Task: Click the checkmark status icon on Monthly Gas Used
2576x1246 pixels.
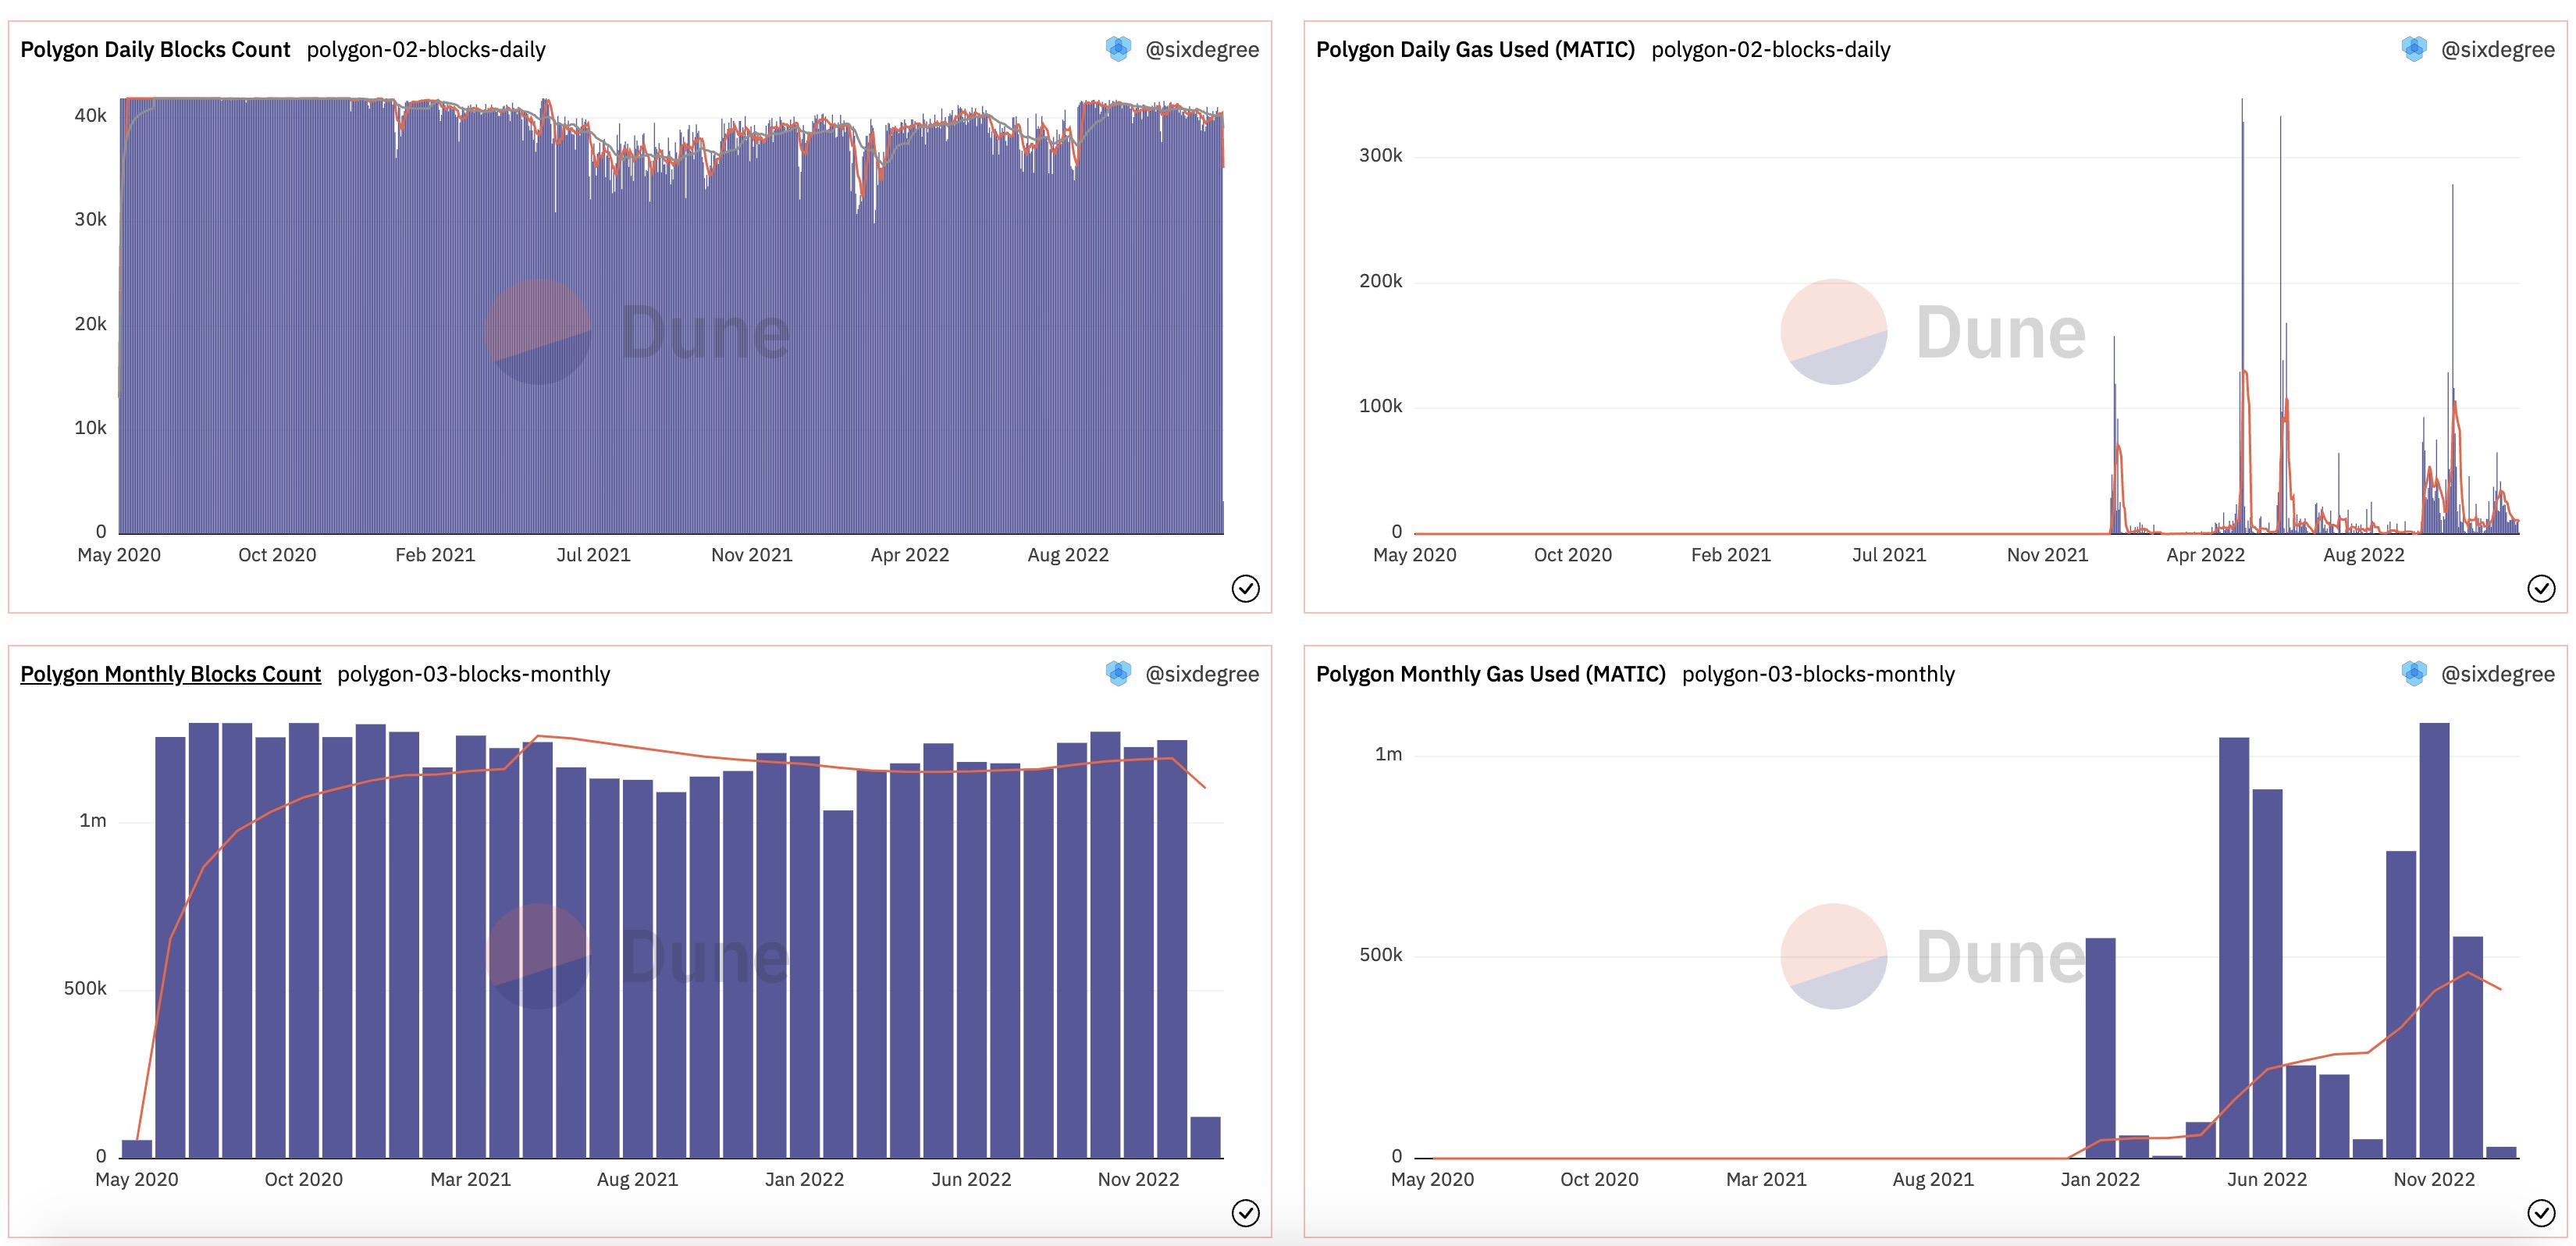Action: pyautogui.click(x=2541, y=1213)
